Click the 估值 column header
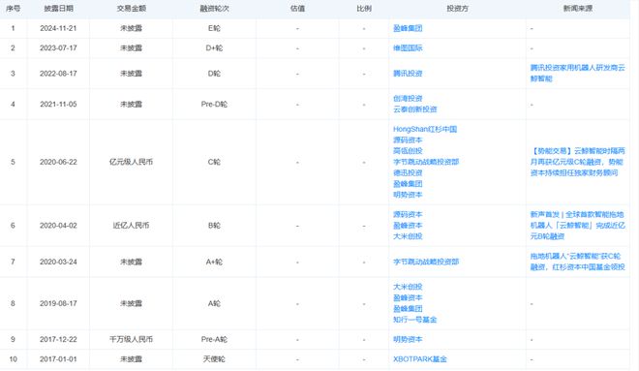The height and width of the screenshot is (371, 639). pos(297,8)
